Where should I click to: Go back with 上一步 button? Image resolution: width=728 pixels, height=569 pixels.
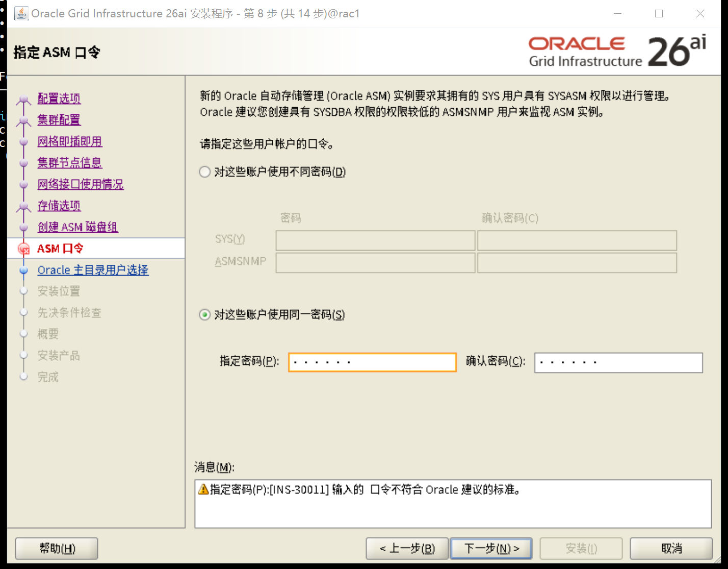click(407, 549)
